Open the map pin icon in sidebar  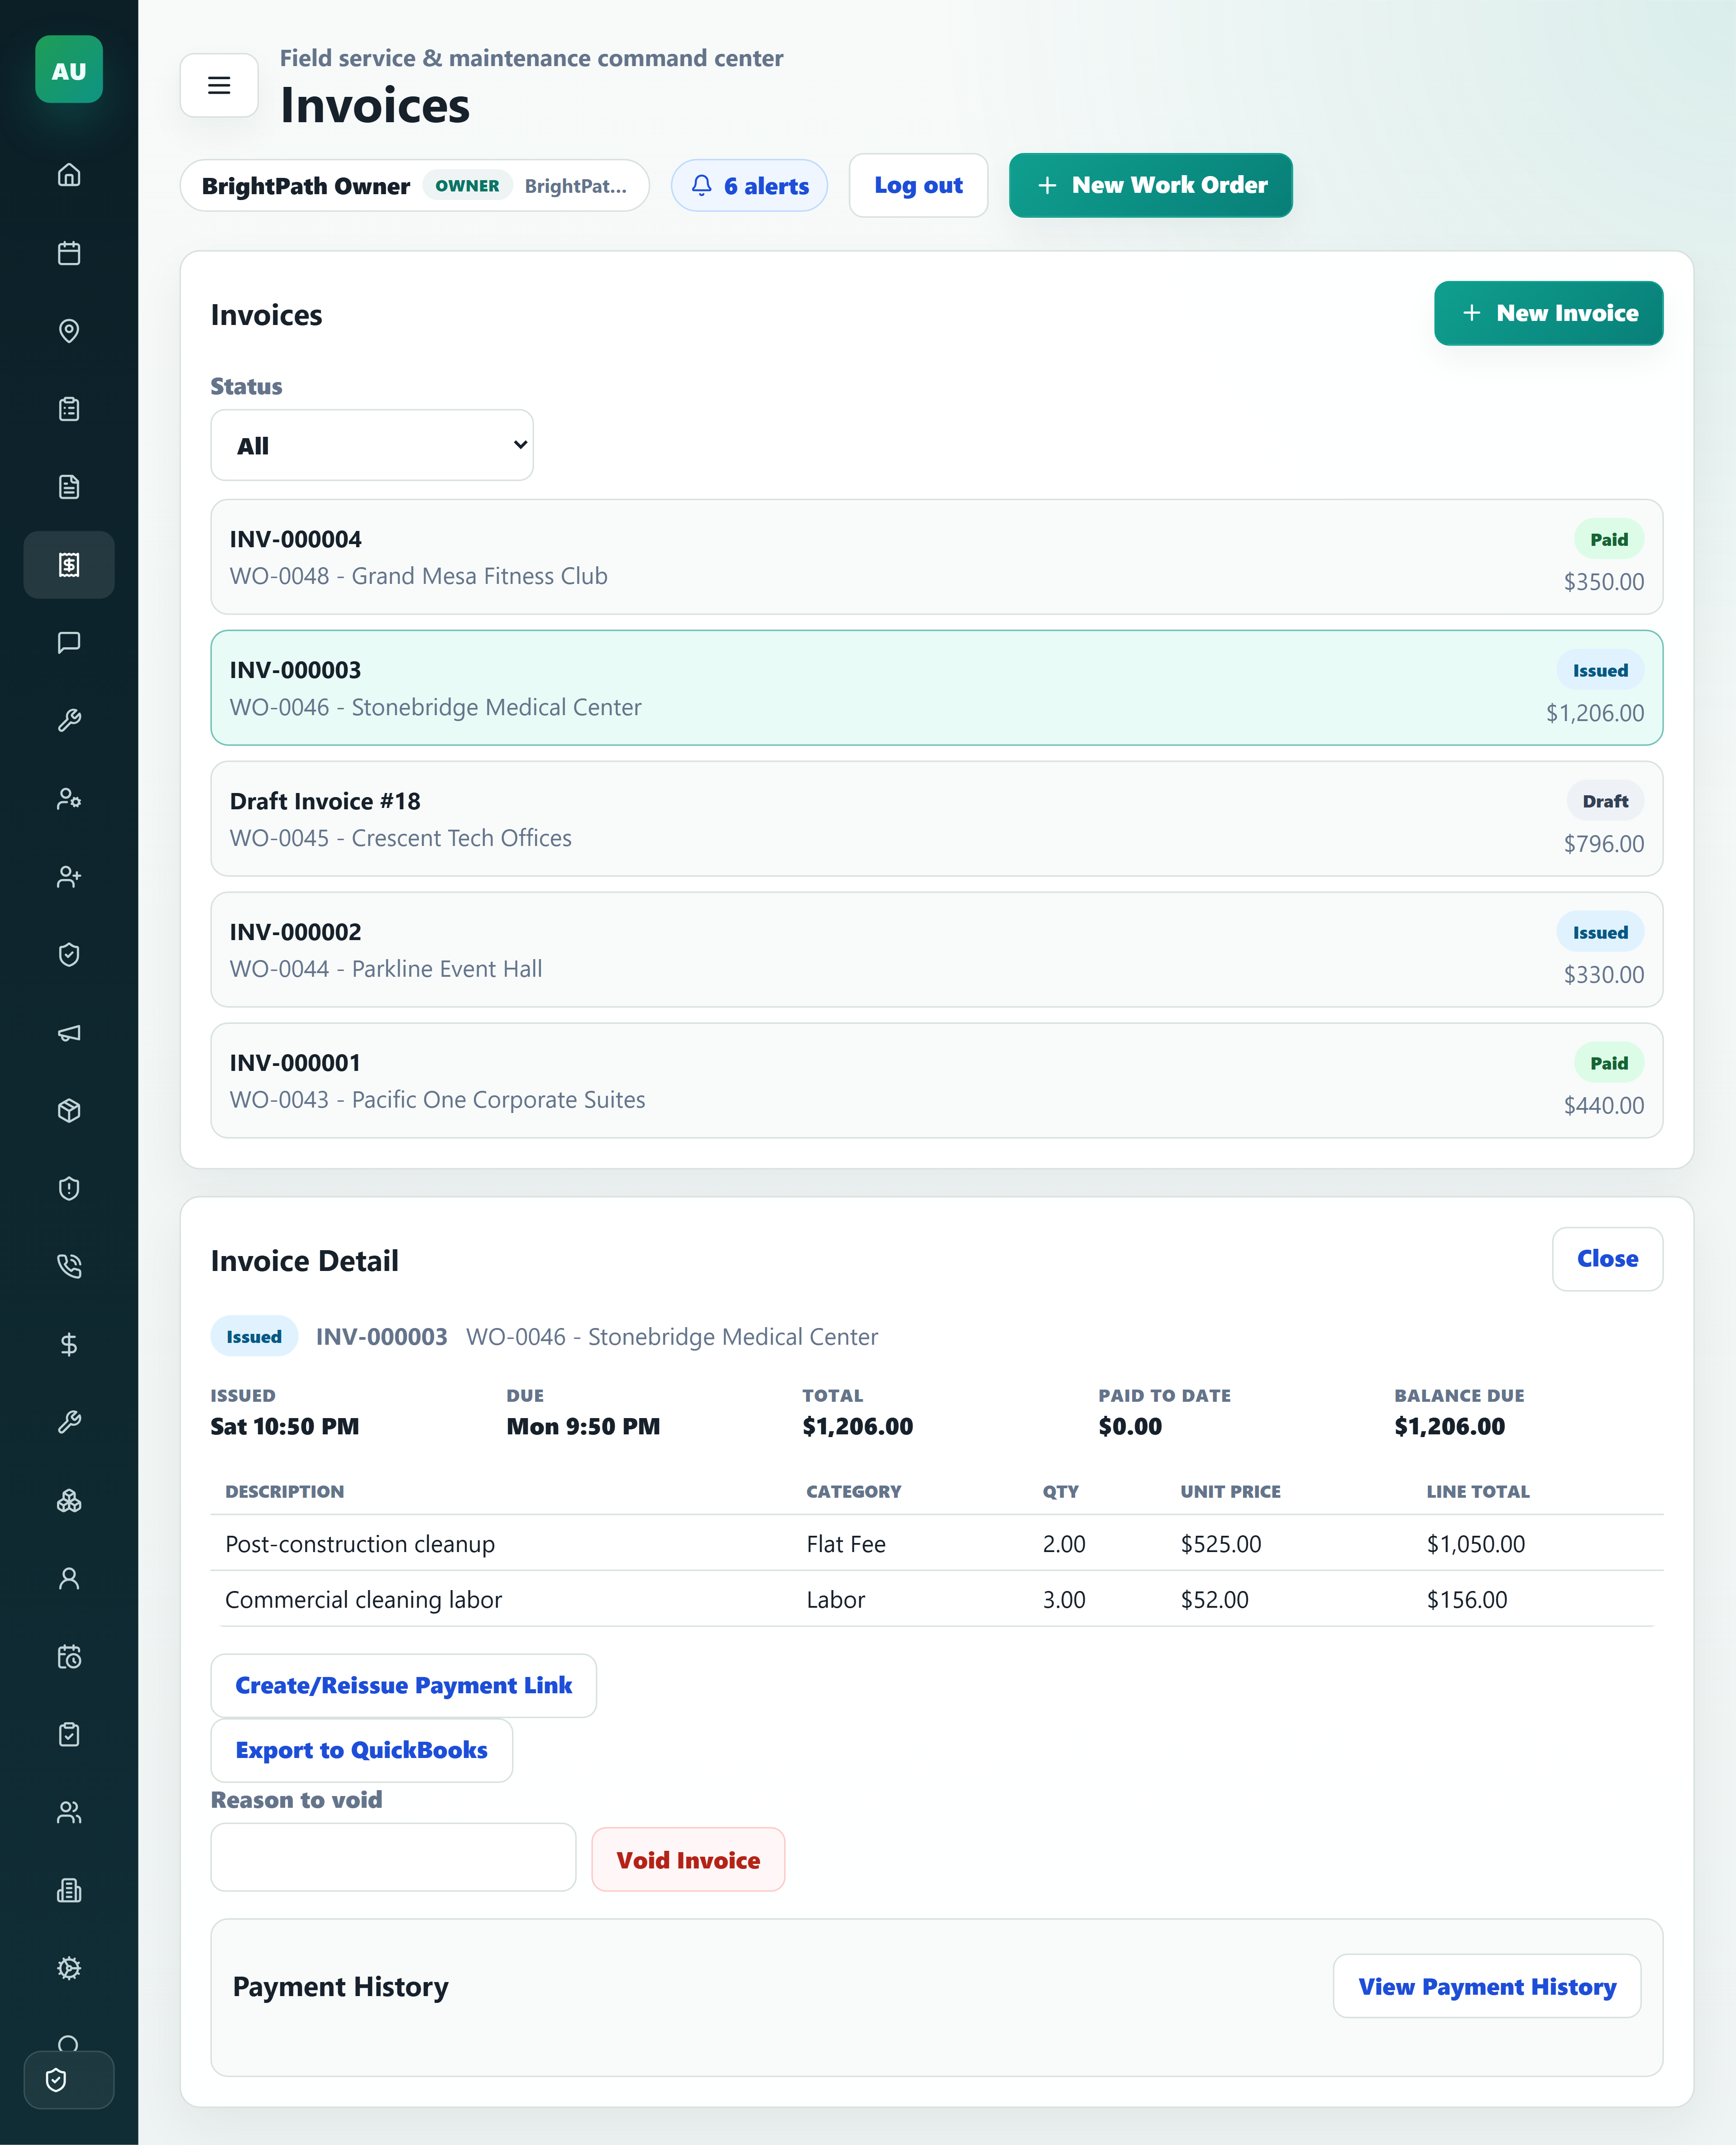click(69, 331)
